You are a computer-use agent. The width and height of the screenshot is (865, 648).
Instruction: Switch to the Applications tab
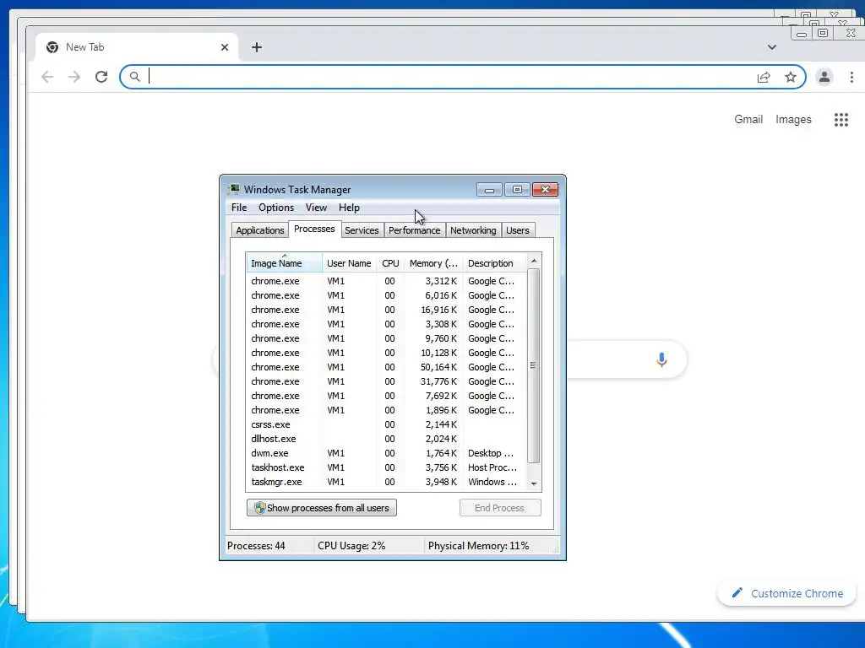click(x=260, y=230)
